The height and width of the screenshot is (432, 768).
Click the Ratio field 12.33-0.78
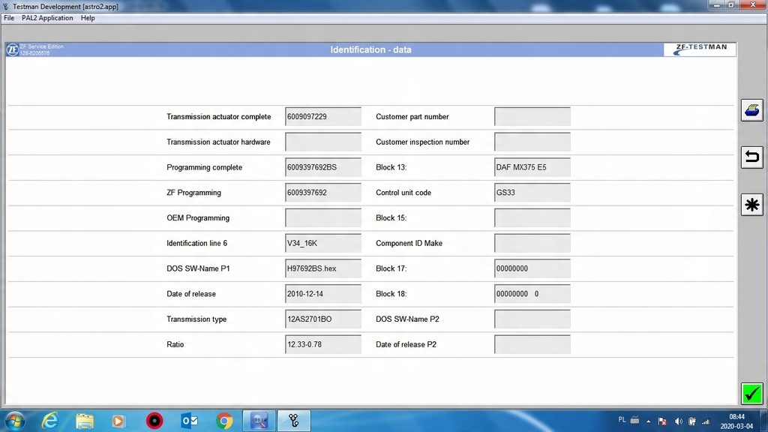[323, 344]
